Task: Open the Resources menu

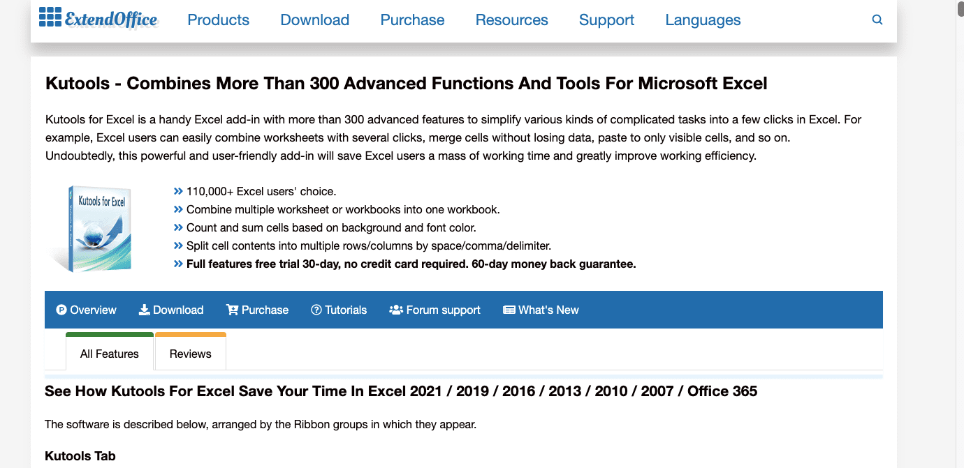Action: coord(511,20)
